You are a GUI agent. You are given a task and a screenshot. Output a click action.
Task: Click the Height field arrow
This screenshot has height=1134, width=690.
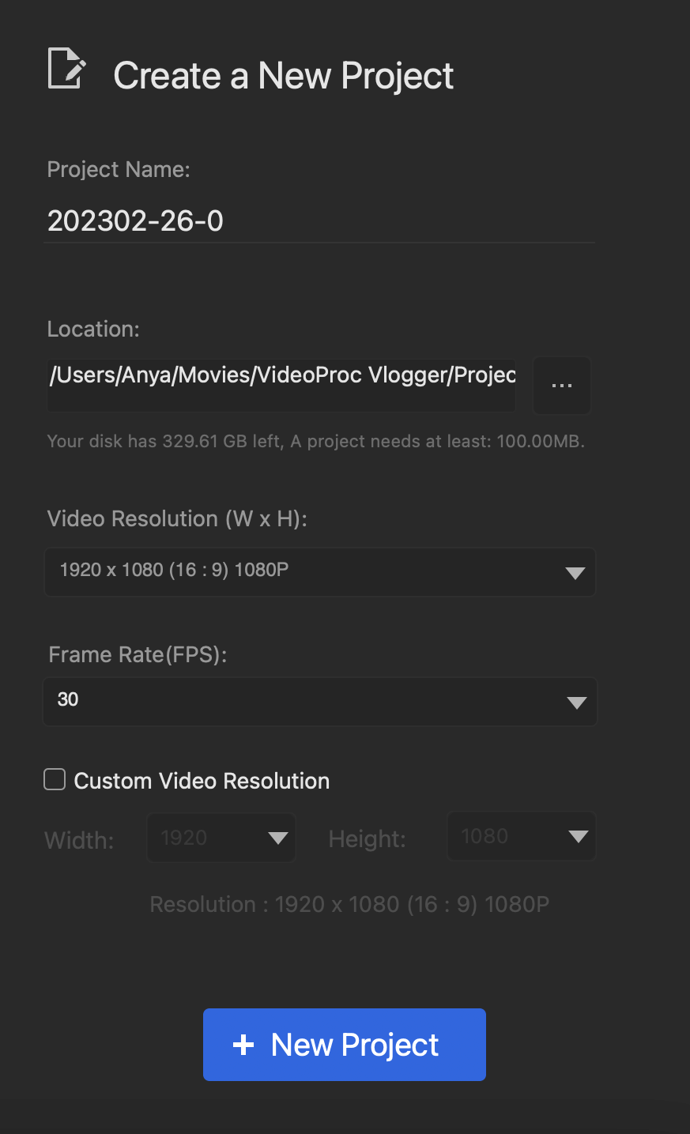[x=578, y=837]
